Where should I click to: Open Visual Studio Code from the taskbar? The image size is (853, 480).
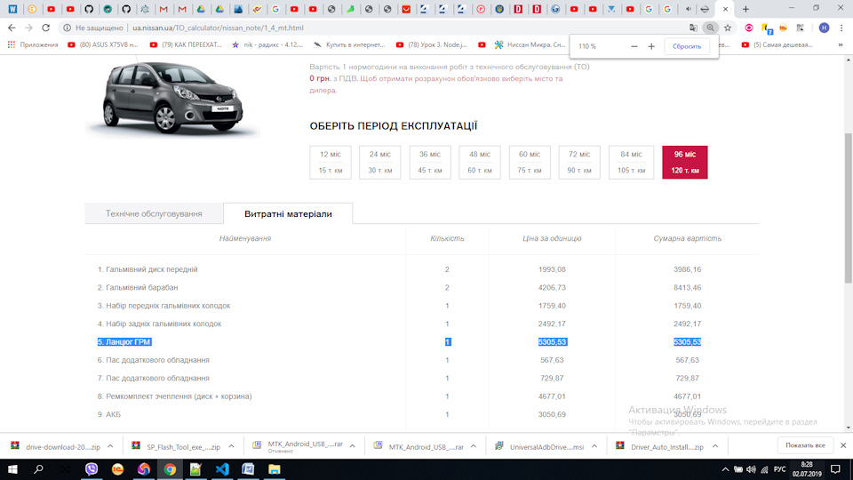click(222, 469)
